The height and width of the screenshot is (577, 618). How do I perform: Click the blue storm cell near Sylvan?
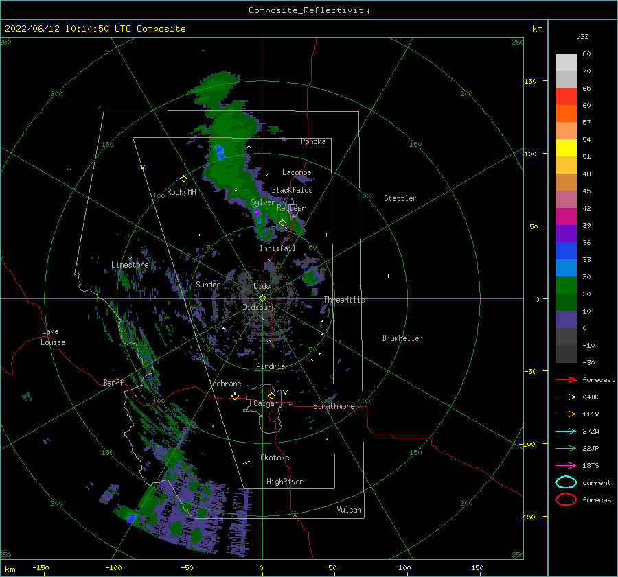coord(257,215)
